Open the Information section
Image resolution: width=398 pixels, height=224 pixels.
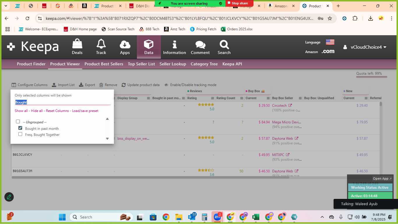click(x=175, y=47)
